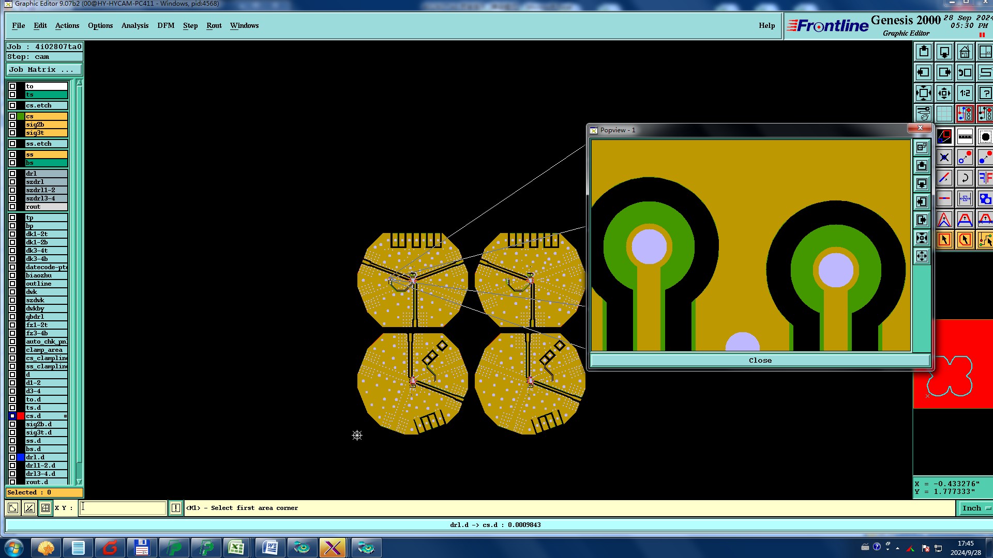993x558 pixels.
Task: Click the question mark help icon
Action: tap(985, 93)
